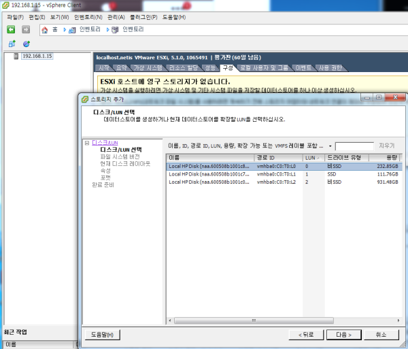Screen dimensions: 408x349
Task: Switch to the 리소스 할당 tab
Action: [x=184, y=68]
